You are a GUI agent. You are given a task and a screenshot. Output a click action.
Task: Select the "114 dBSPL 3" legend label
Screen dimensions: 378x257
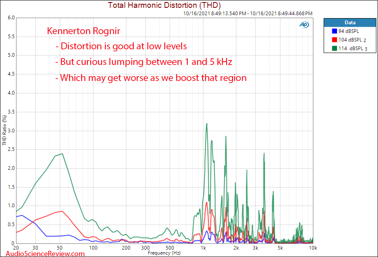coord(353,49)
